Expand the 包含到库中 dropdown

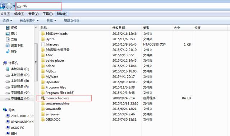point(29,21)
